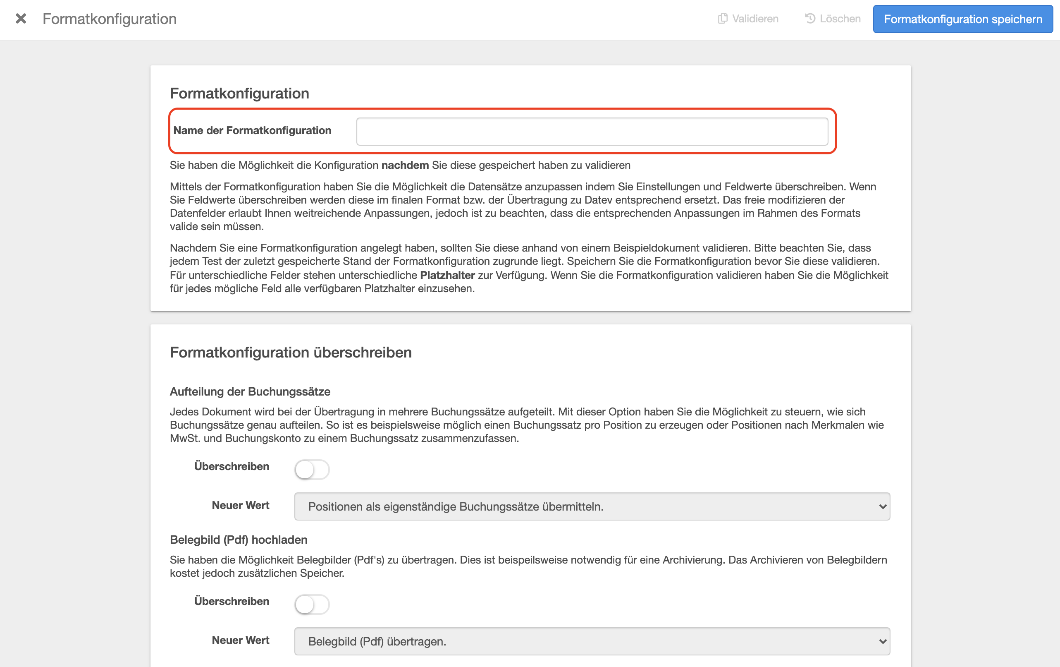Viewport: 1060px width, 667px height.
Task: Click the 'Formatkonfiguration überschreiben' section heading
Action: coord(291,353)
